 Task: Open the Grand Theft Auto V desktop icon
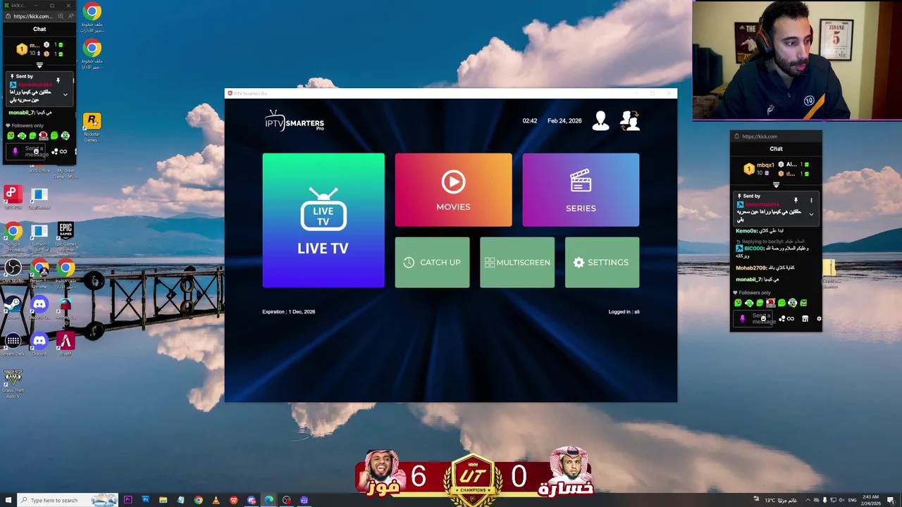(13, 384)
